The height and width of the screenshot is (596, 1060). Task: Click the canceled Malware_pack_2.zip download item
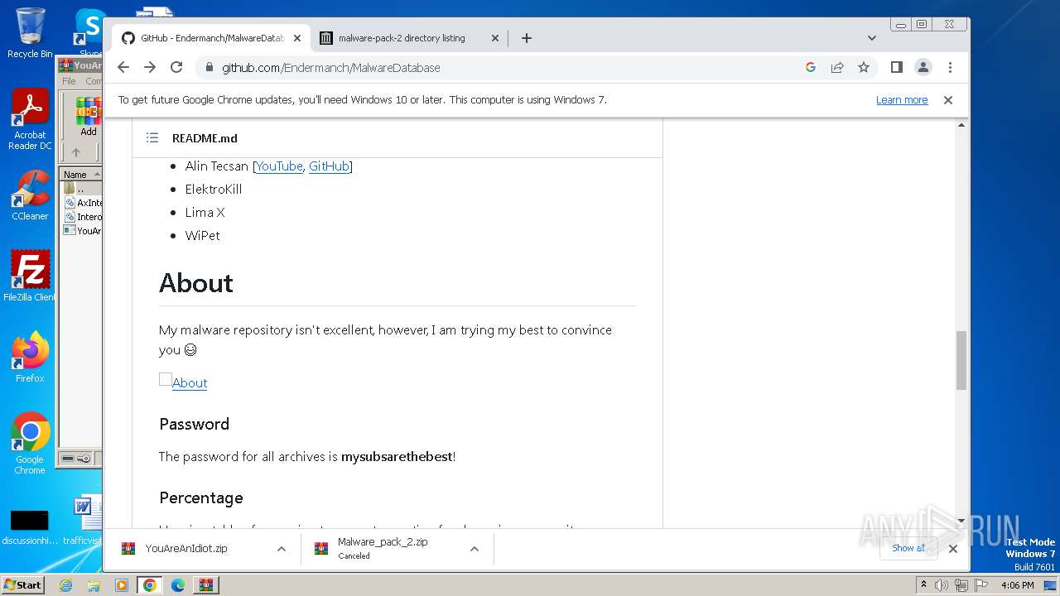click(381, 549)
